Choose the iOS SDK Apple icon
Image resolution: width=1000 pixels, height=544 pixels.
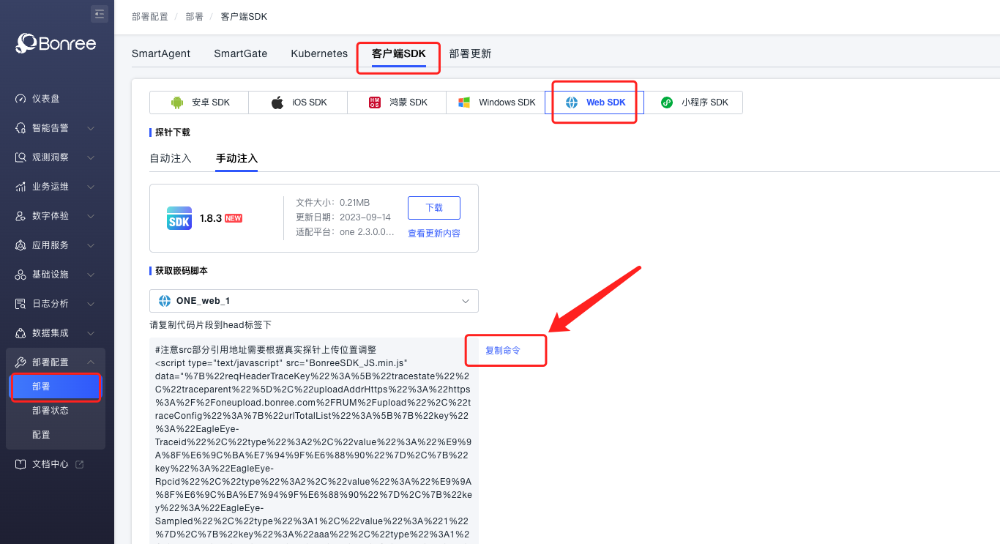tap(277, 103)
